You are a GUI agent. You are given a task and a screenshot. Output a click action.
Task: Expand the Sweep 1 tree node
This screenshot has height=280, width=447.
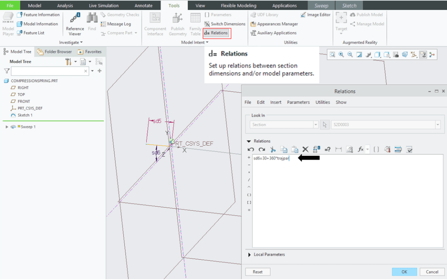7,127
